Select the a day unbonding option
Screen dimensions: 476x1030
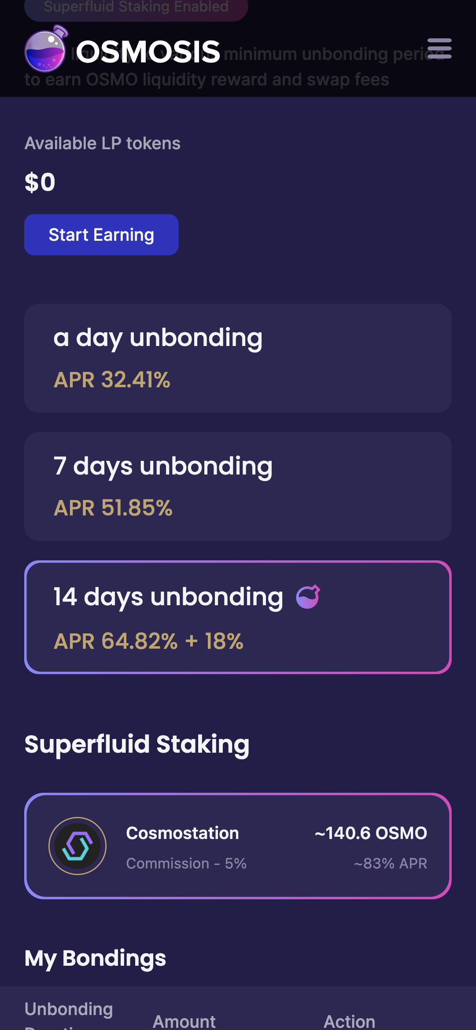pyautogui.click(x=238, y=357)
